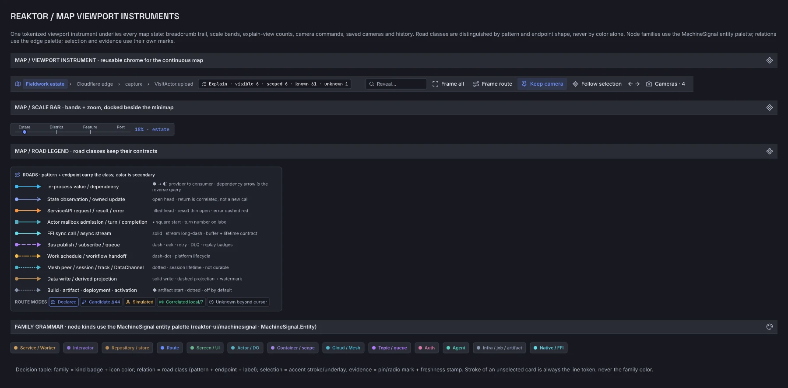Screen dimensions: 788x388
Task: Click the 18% · estate zoom readout
Action: coord(152,129)
